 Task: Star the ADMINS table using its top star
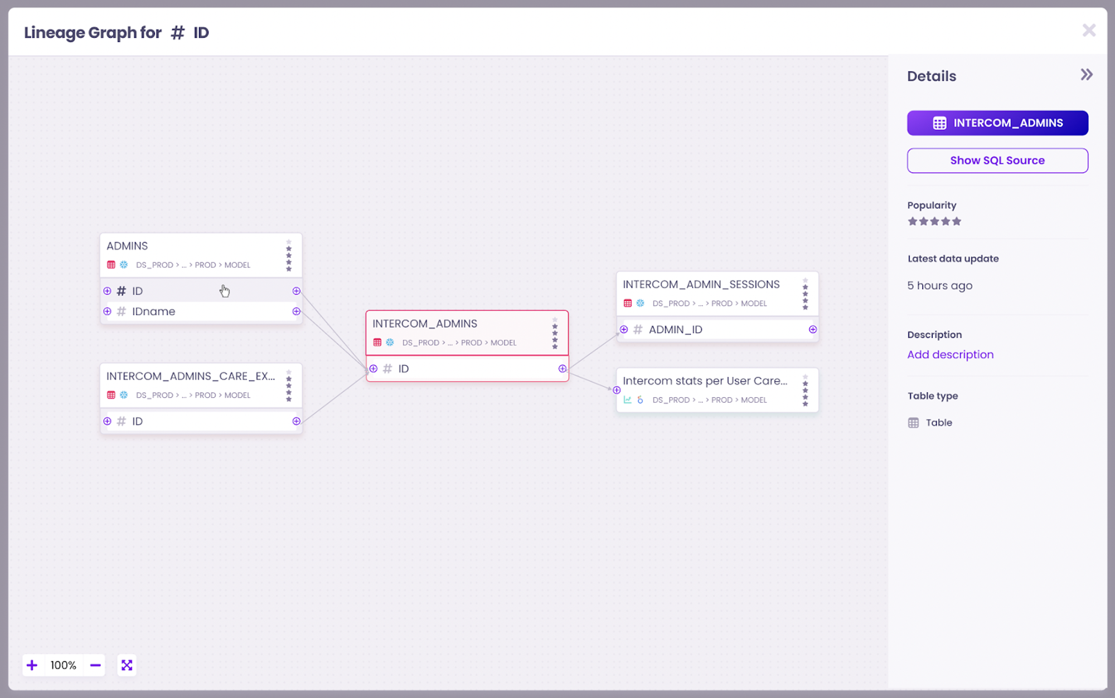coord(289,242)
